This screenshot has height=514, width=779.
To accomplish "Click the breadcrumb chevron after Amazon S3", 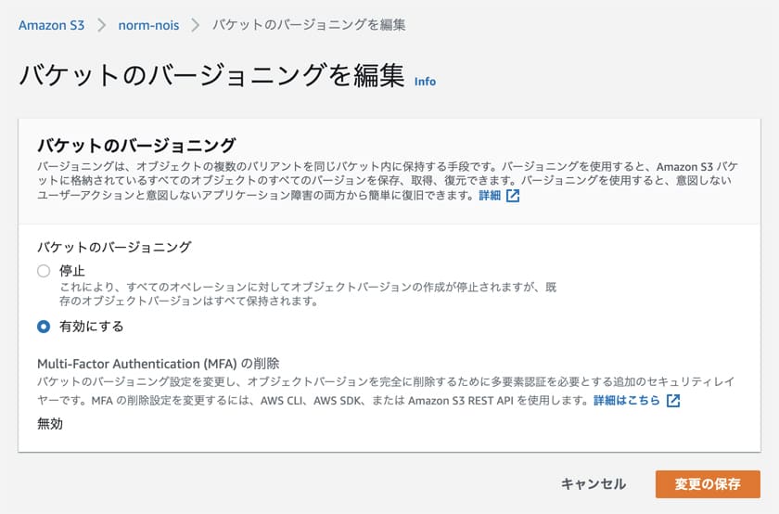I will (x=101, y=25).
